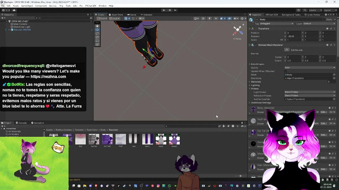Open Light Probes Blend Probes dropdown
Screen dimensions: 339x190
310,92
